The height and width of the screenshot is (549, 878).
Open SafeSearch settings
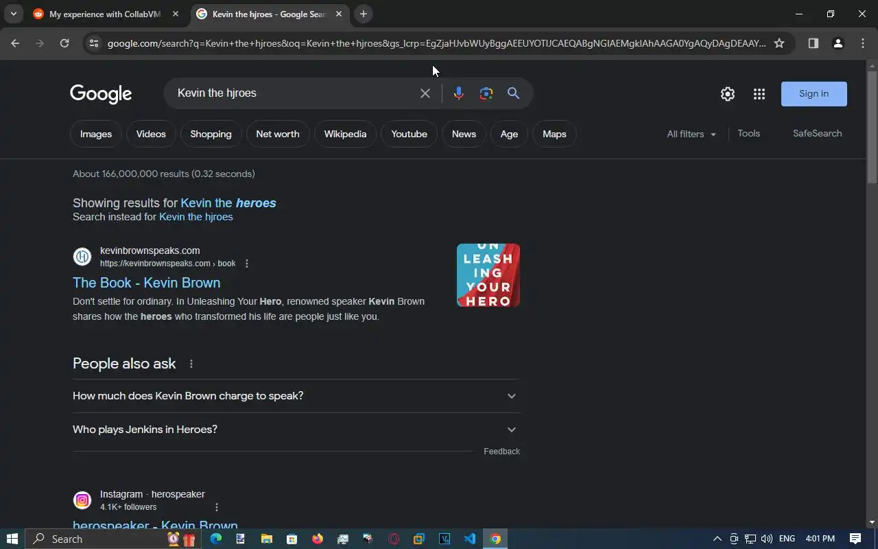click(817, 133)
